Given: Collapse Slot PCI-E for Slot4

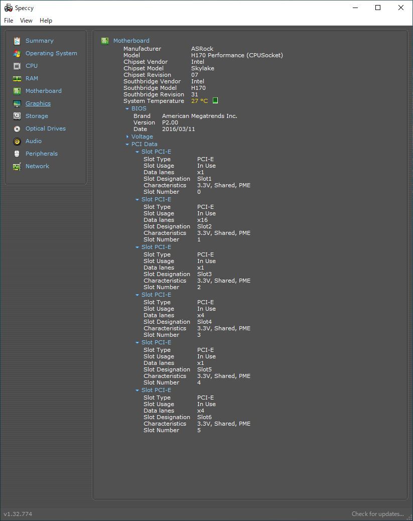Looking at the screenshot, I should tap(137, 295).
